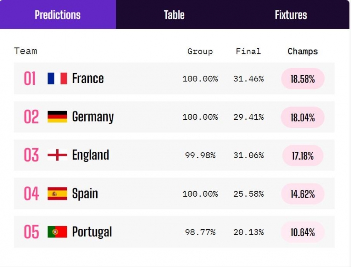Click the Spain flag icon
Viewport: 351px width, 267px height.
pyautogui.click(x=57, y=193)
